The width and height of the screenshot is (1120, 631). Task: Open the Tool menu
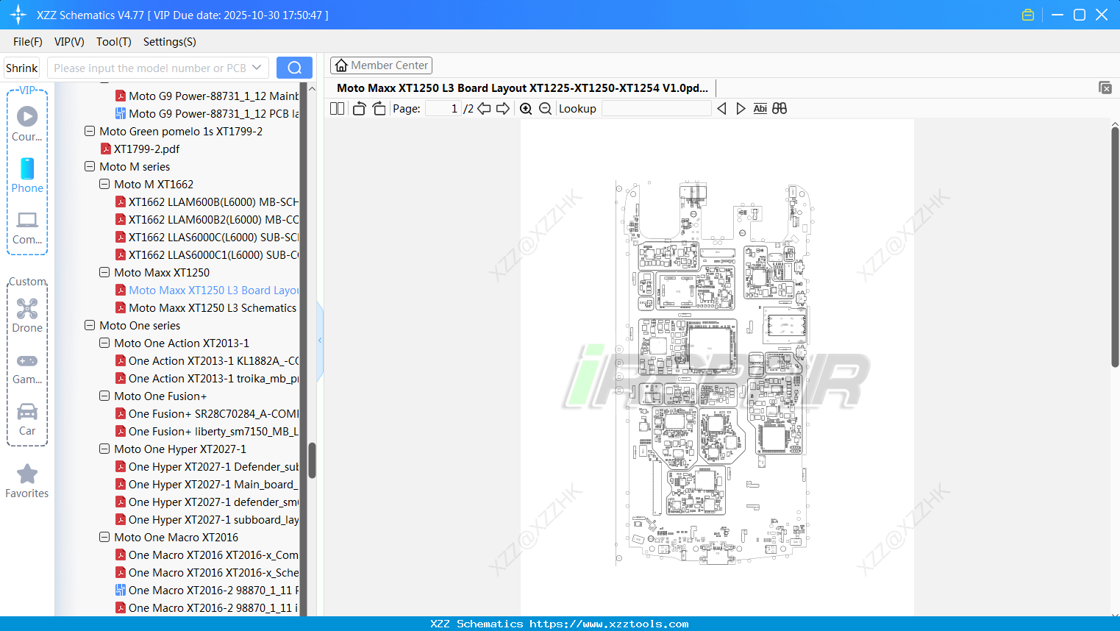click(x=113, y=42)
